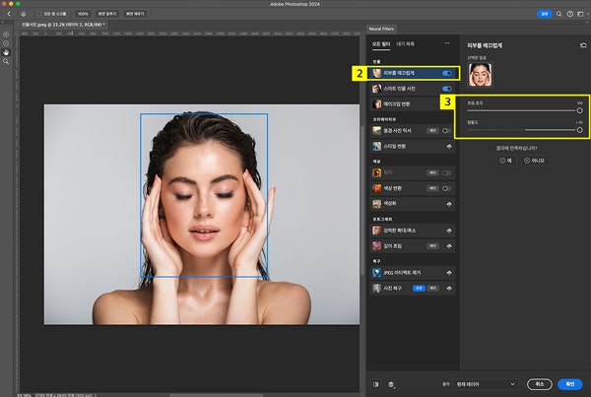
Task: Select the Zoom tool in left toolbar
Action: pos(6,61)
